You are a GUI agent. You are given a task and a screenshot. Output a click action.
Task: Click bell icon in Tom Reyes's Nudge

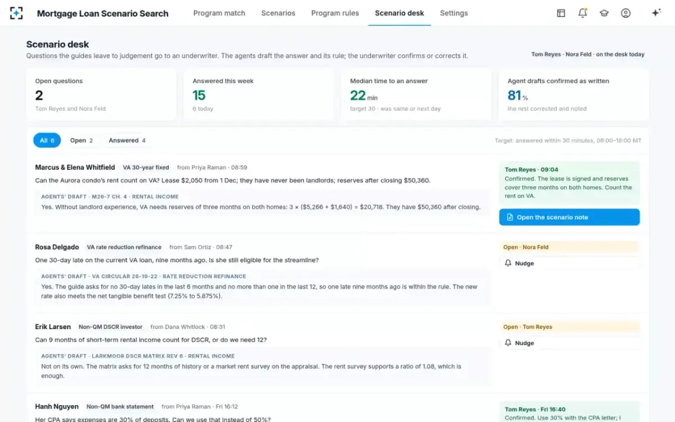(508, 343)
